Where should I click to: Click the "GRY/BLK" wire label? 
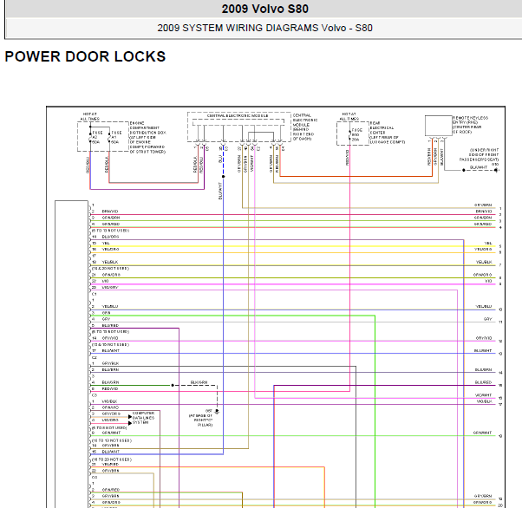click(x=110, y=363)
